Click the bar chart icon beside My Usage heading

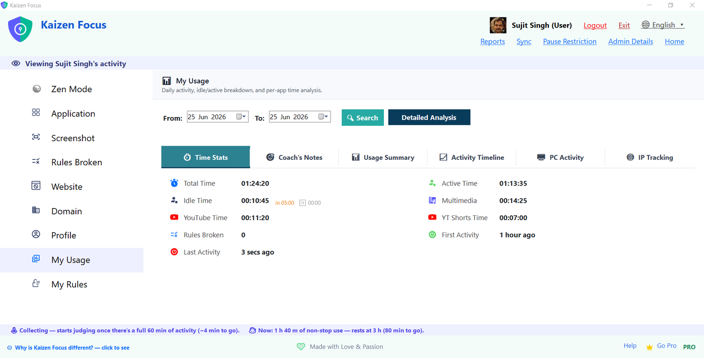pyautogui.click(x=167, y=81)
